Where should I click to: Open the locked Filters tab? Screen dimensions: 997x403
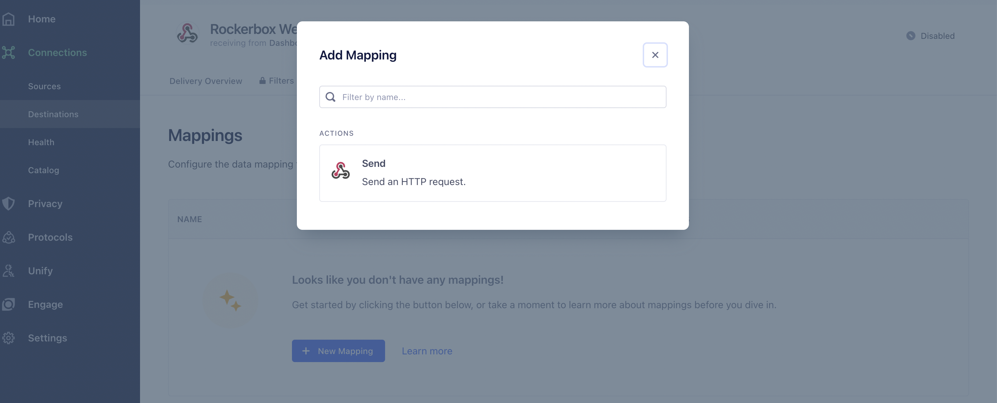pyautogui.click(x=277, y=81)
